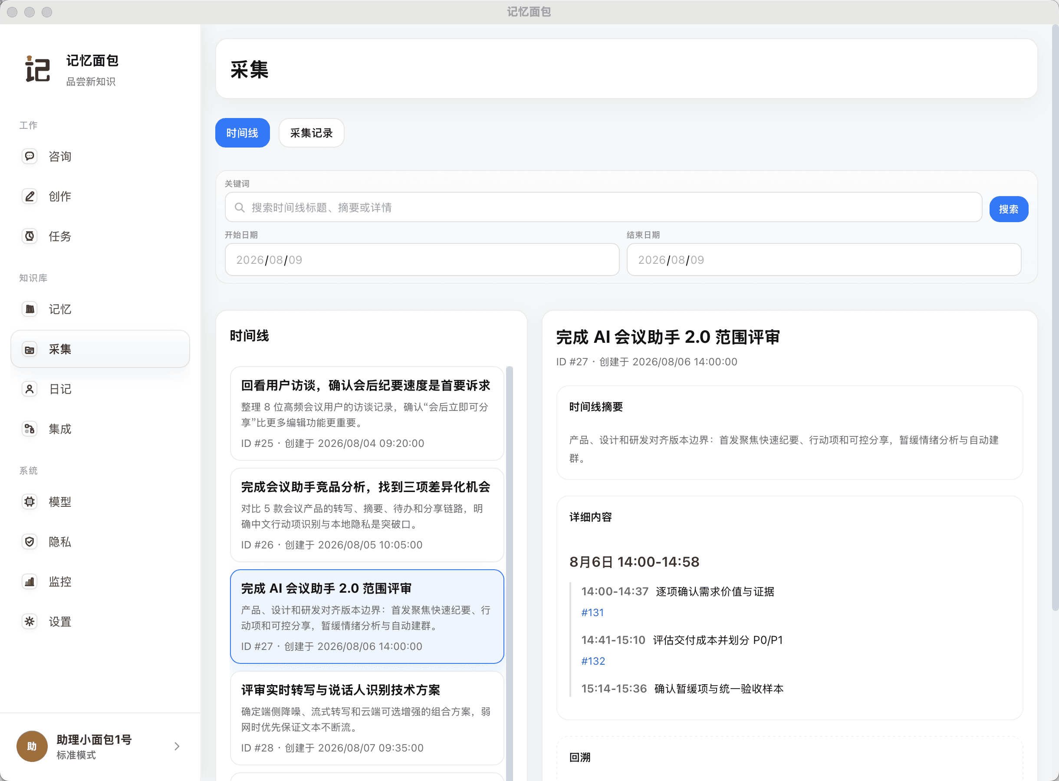Open the #132 reference link
The image size is (1059, 781).
[593, 661]
